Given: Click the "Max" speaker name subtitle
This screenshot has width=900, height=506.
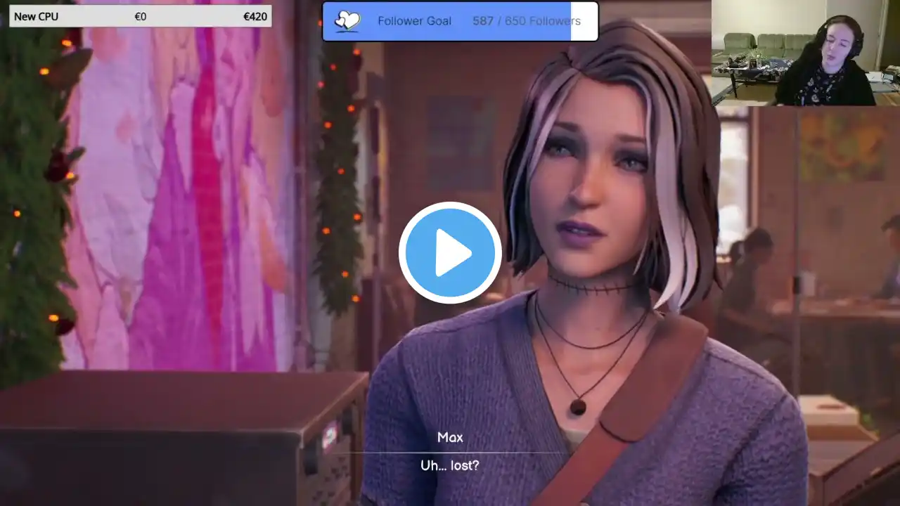Looking at the screenshot, I should tap(450, 437).
